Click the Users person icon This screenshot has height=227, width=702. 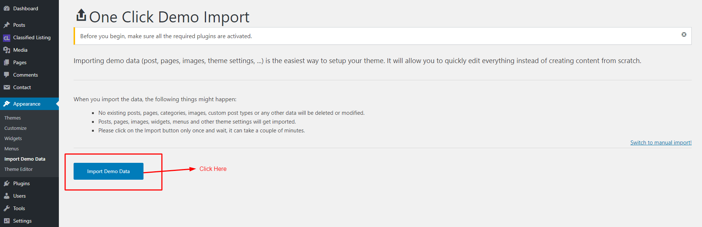[x=7, y=196]
